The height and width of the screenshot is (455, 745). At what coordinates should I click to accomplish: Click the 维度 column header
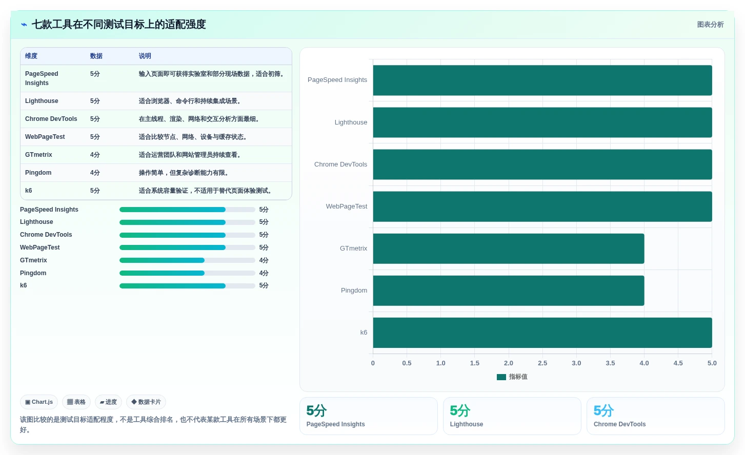pyautogui.click(x=31, y=56)
